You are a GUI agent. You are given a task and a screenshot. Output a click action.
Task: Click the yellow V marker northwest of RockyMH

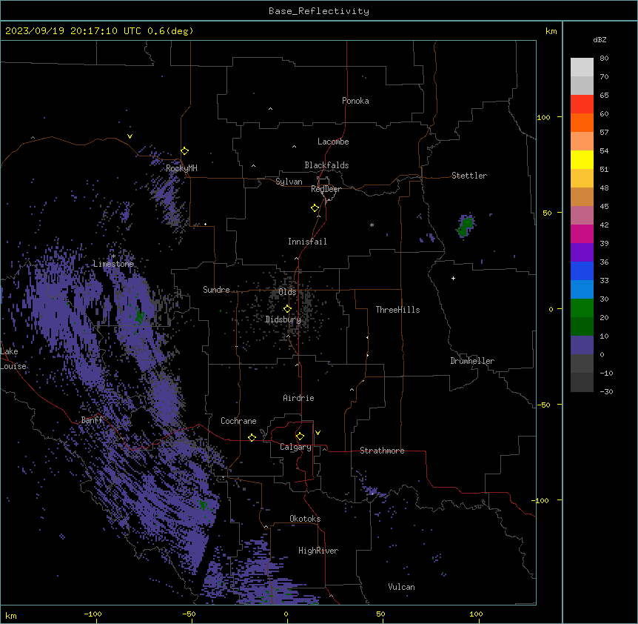click(130, 136)
